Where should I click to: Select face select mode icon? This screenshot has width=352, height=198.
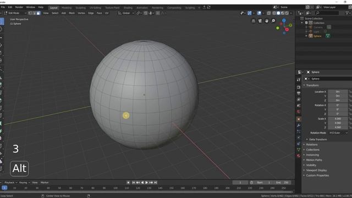tap(38, 13)
